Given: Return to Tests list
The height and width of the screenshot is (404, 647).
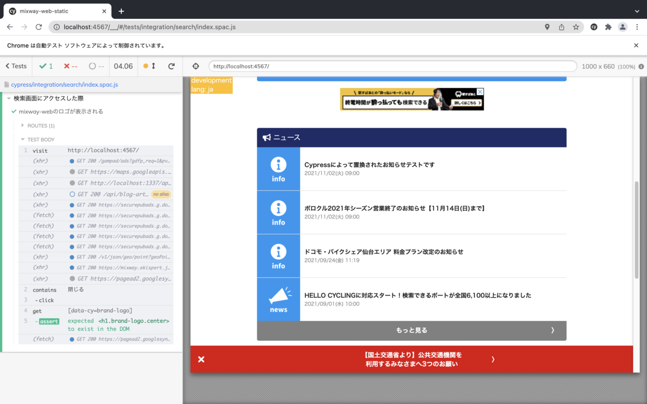Looking at the screenshot, I should click(16, 66).
